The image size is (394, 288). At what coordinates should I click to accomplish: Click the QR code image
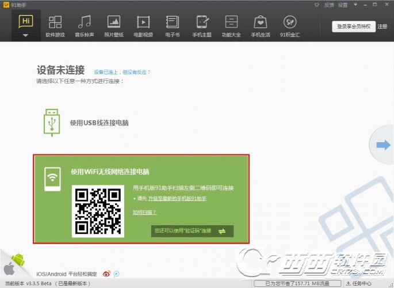[x=98, y=211]
